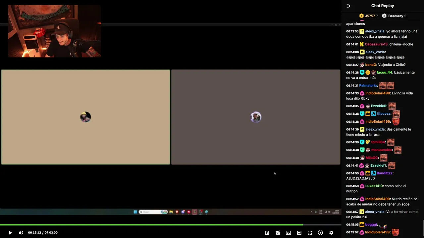Enter fullscreen mode
Image resolution: width=424 pixels, height=238 pixels.
click(x=310, y=233)
